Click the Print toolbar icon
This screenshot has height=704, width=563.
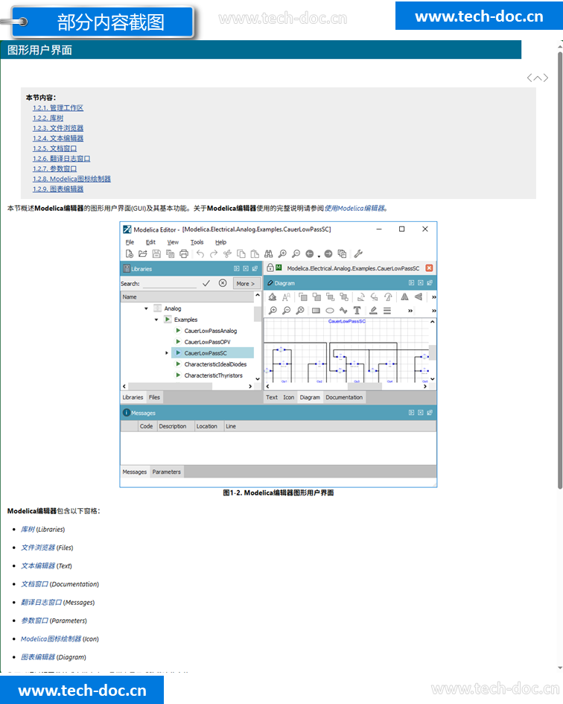[x=184, y=254]
